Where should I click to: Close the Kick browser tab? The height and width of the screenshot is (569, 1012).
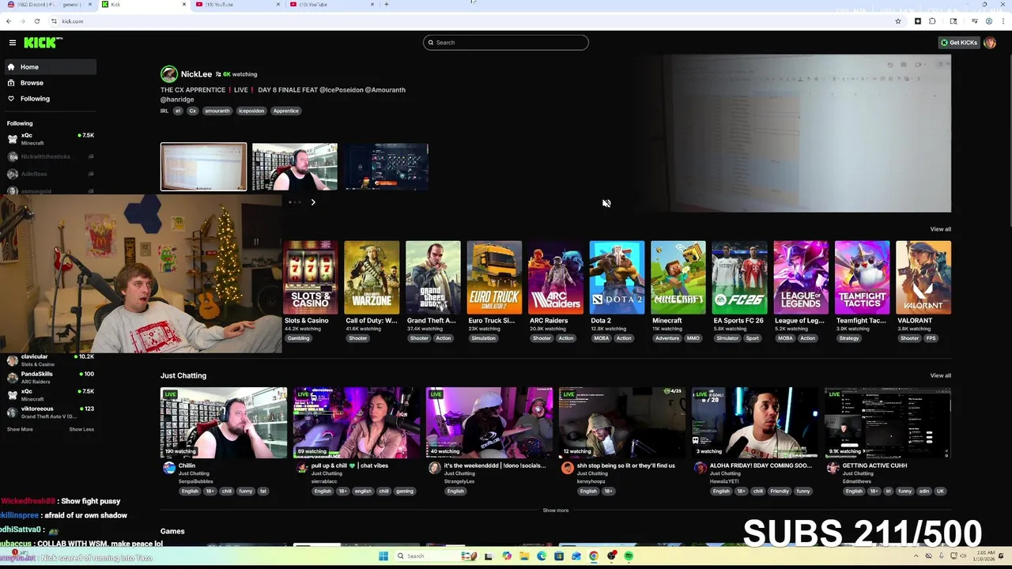[184, 5]
